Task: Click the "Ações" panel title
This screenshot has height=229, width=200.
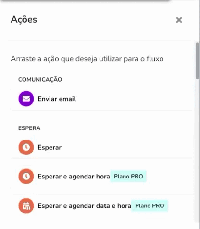Action: click(x=24, y=20)
